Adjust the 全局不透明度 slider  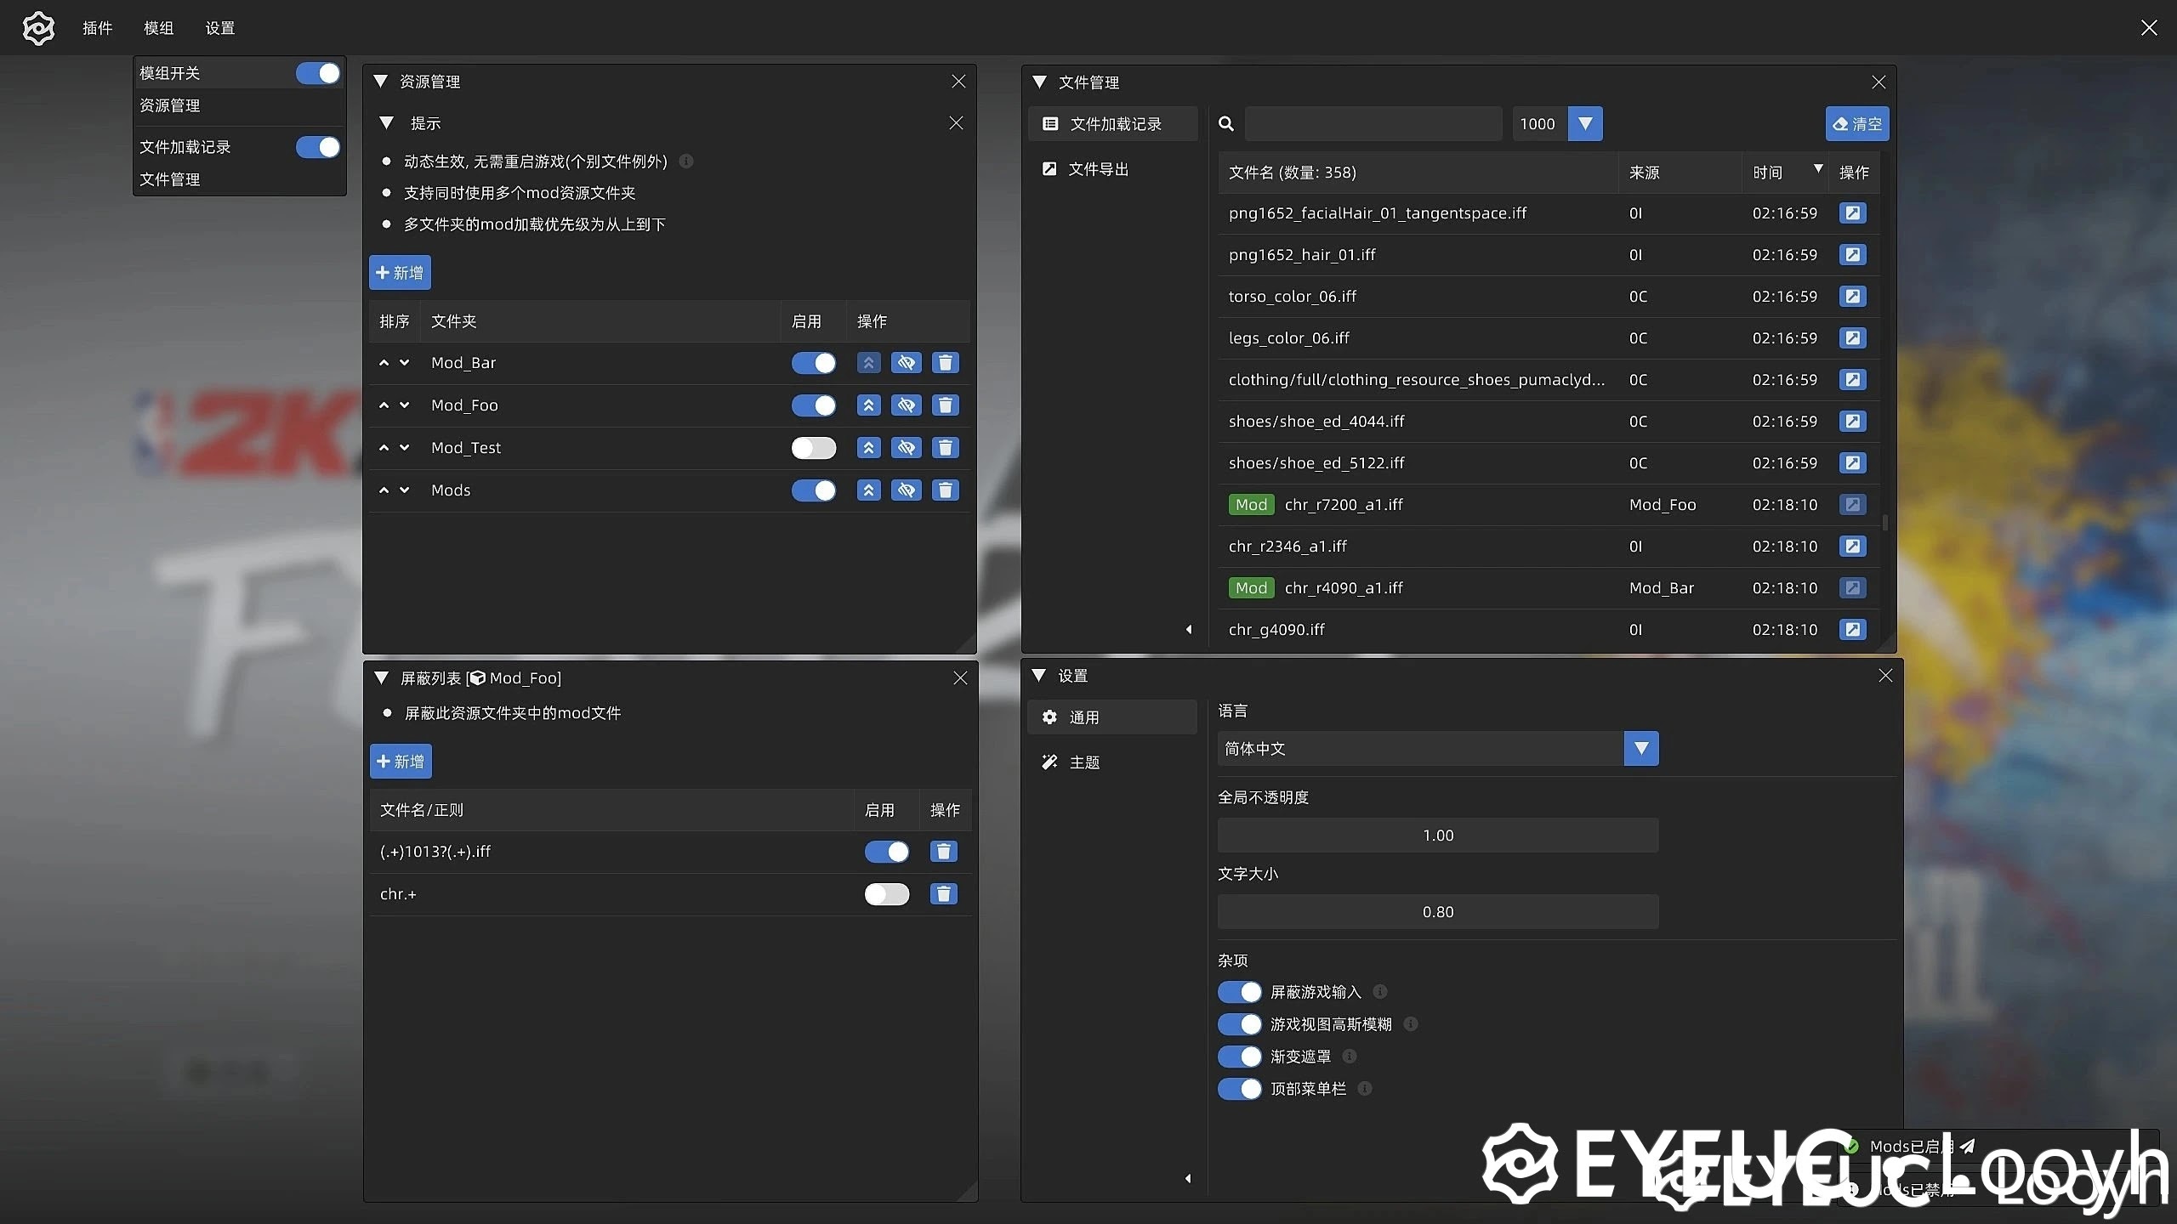1437,836
